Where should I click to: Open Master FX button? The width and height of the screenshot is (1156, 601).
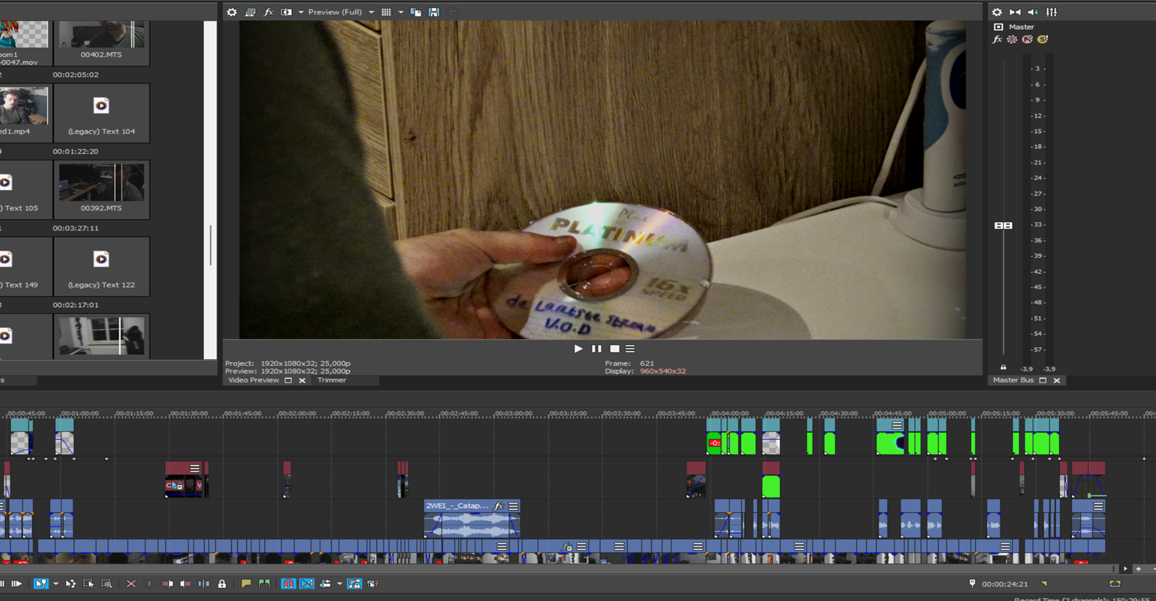pyautogui.click(x=997, y=39)
